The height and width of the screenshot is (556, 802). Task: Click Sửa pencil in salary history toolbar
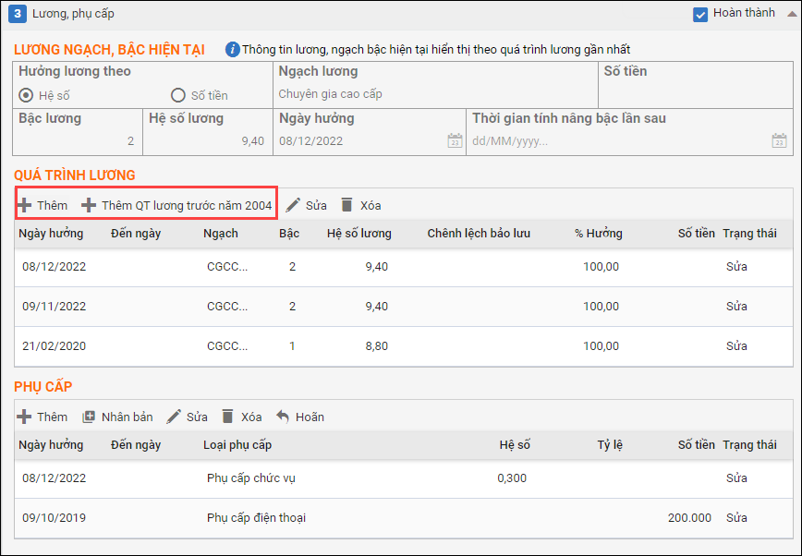(293, 205)
